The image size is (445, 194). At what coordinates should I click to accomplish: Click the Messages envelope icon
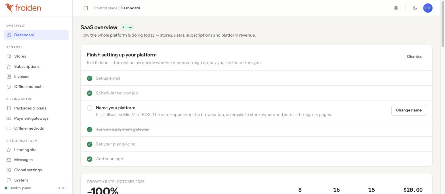tap(9, 160)
